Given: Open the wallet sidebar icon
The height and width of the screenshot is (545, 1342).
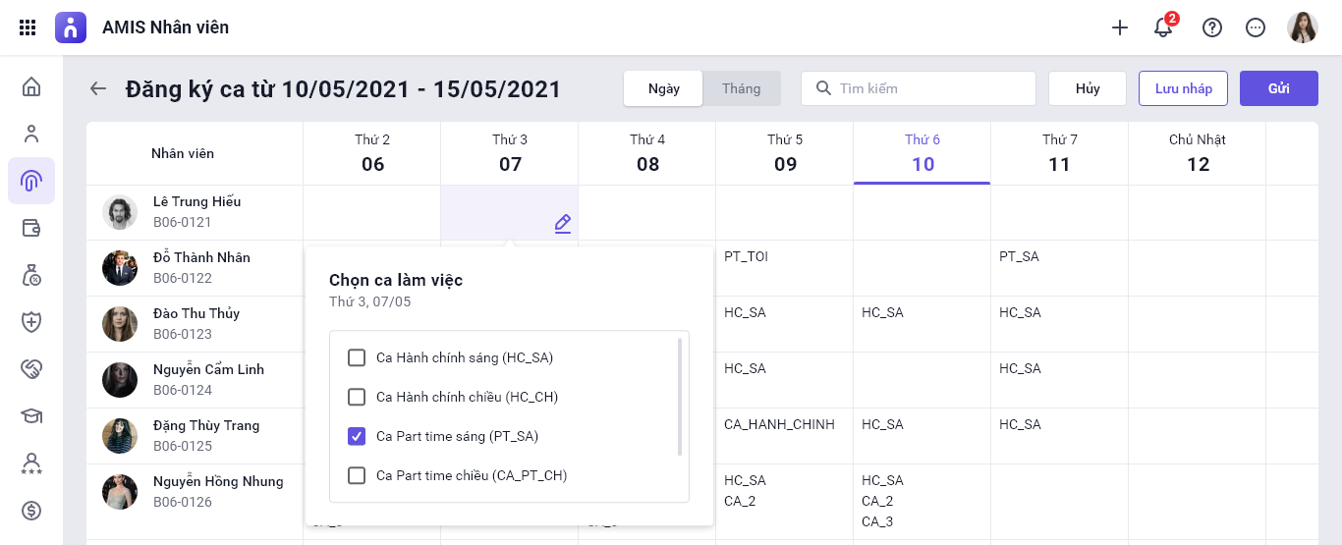Looking at the screenshot, I should pos(31,228).
